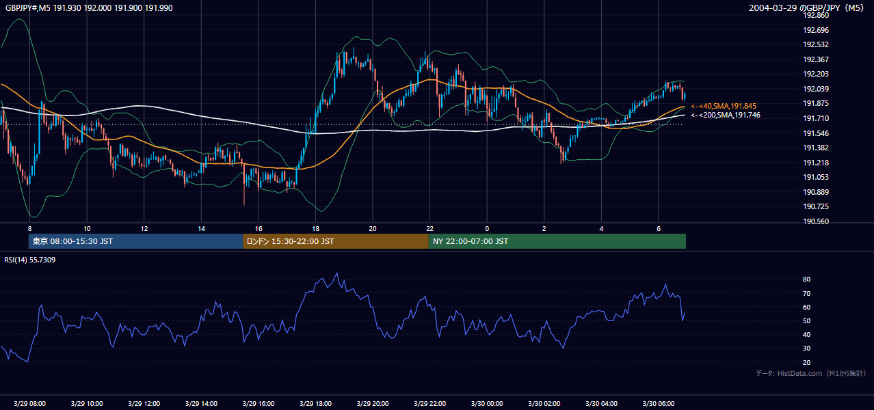This screenshot has width=874, height=410.
Task: Click price axis value 192.860
Action: pos(817,15)
